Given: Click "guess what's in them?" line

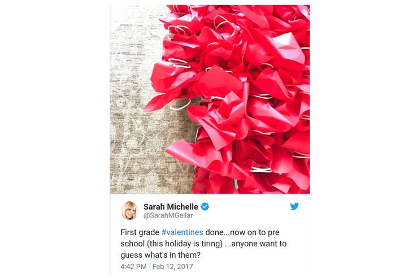Looking at the screenshot, I should click(x=160, y=255).
